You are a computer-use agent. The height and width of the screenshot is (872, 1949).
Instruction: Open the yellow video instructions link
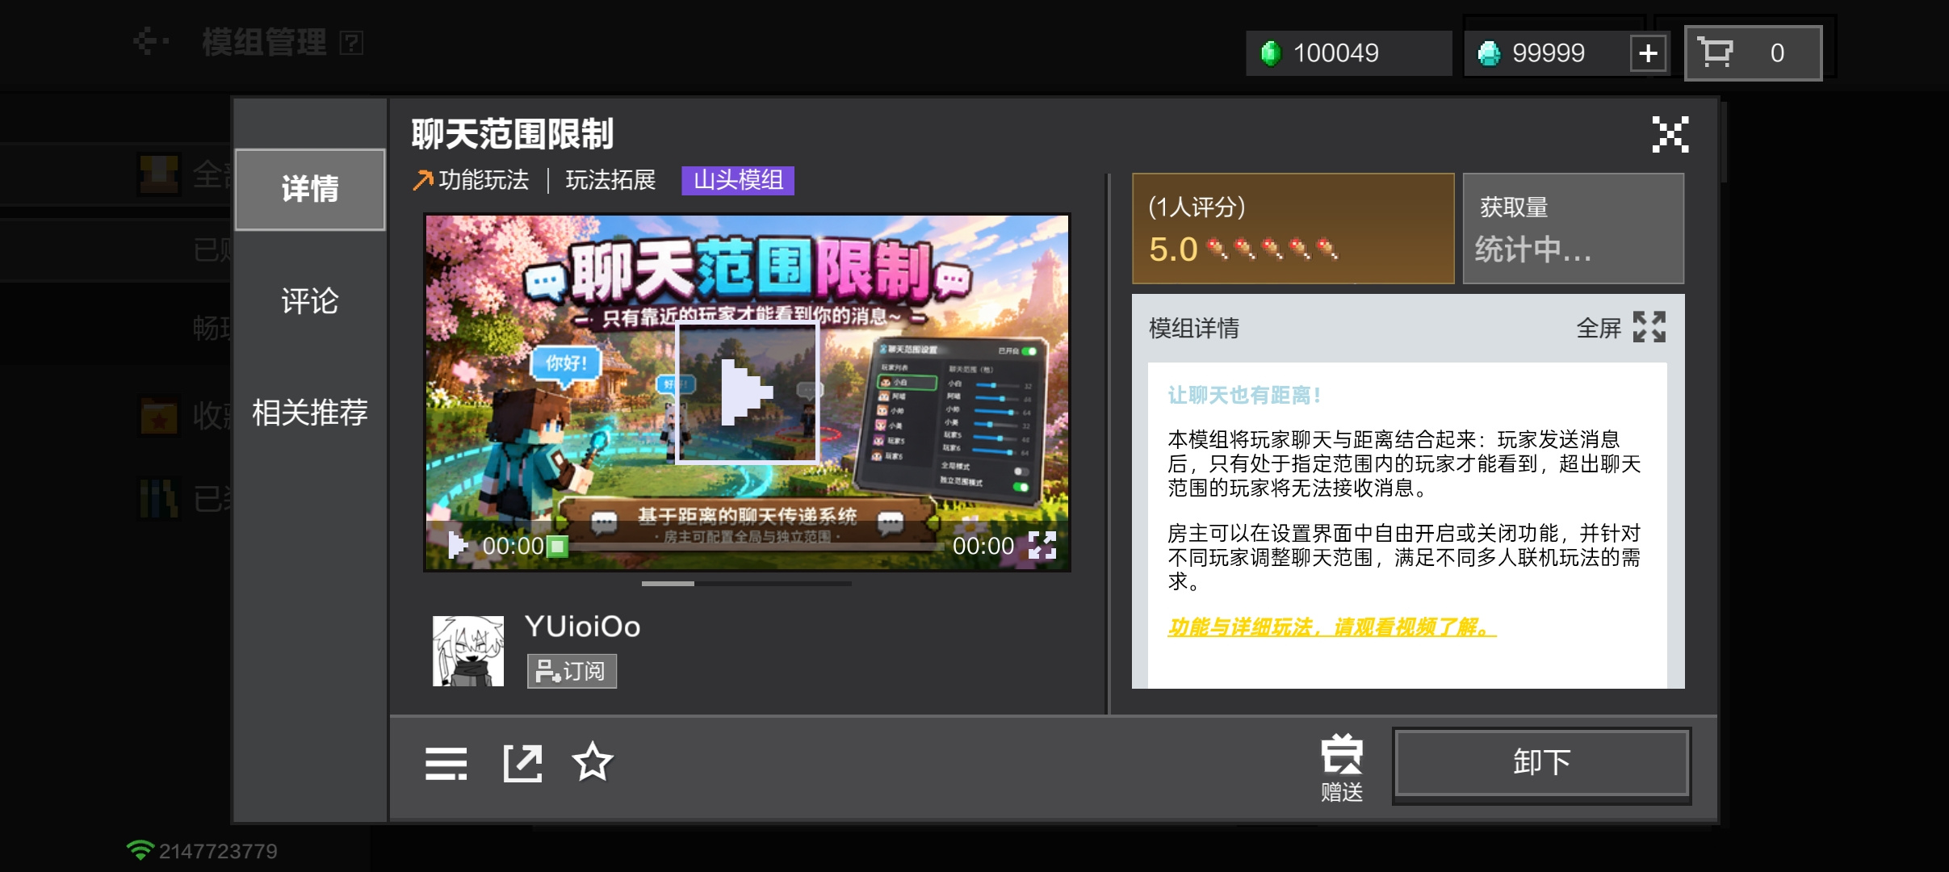(1331, 627)
